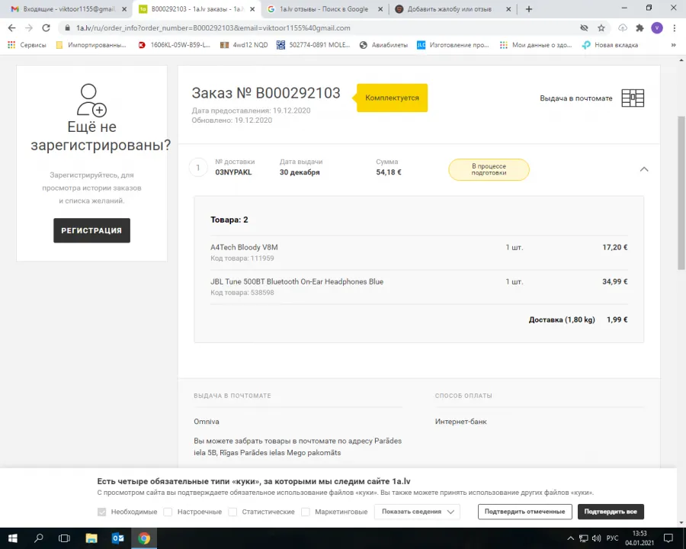Open new browser tab plus button
686x549 pixels.
(529, 8)
